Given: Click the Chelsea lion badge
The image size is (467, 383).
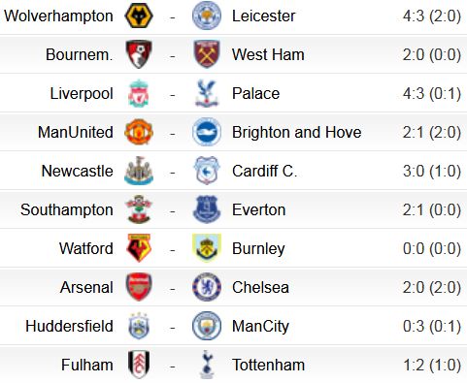Looking at the screenshot, I should click(x=207, y=287).
